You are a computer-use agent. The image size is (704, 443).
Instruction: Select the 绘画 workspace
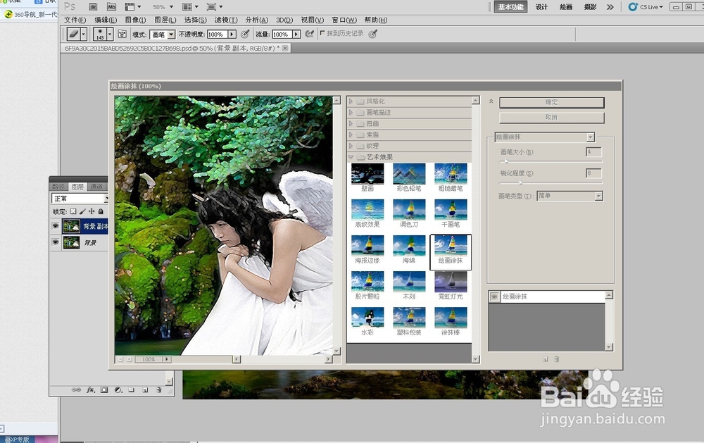[566, 7]
